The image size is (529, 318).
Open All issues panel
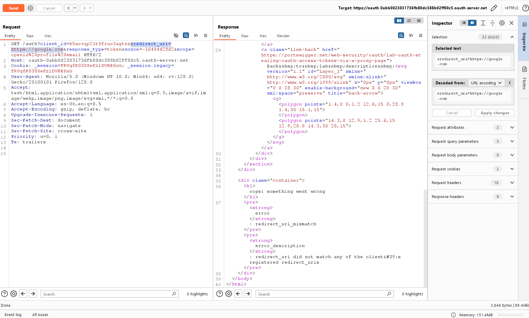pos(40,315)
